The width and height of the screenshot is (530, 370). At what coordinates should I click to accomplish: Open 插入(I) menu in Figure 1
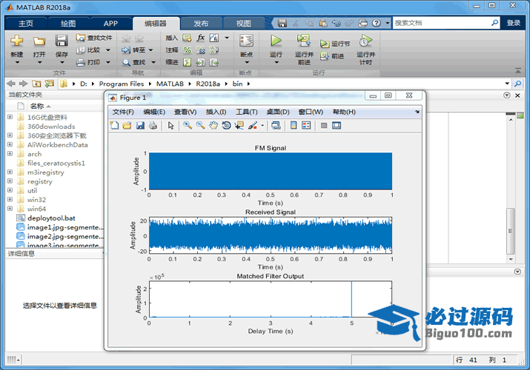pyautogui.click(x=216, y=112)
